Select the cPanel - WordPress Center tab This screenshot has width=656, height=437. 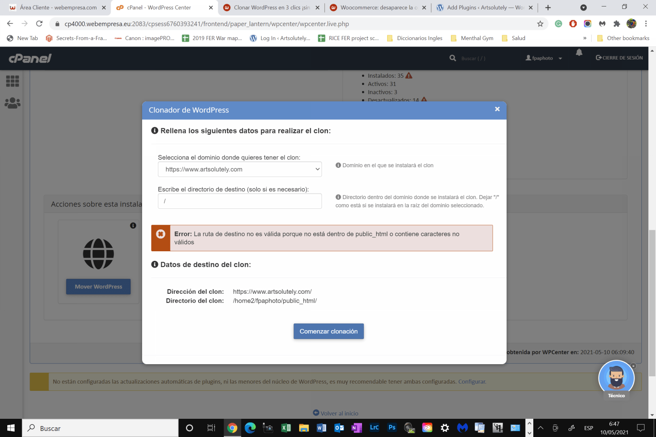(x=164, y=8)
